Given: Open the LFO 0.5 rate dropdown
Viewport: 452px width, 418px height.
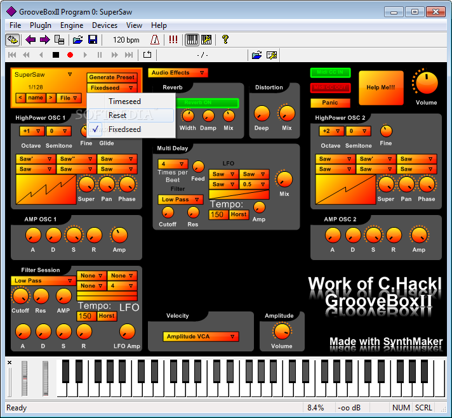Looking at the screenshot, I should 254,184.
